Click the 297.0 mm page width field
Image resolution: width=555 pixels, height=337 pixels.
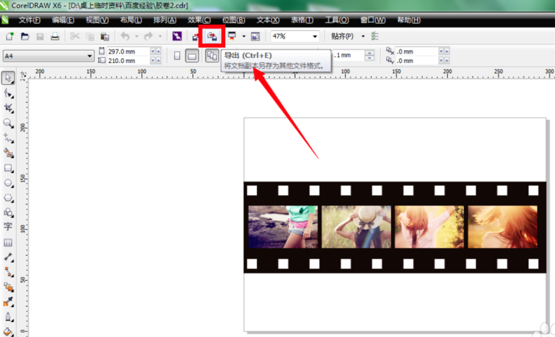tap(128, 51)
